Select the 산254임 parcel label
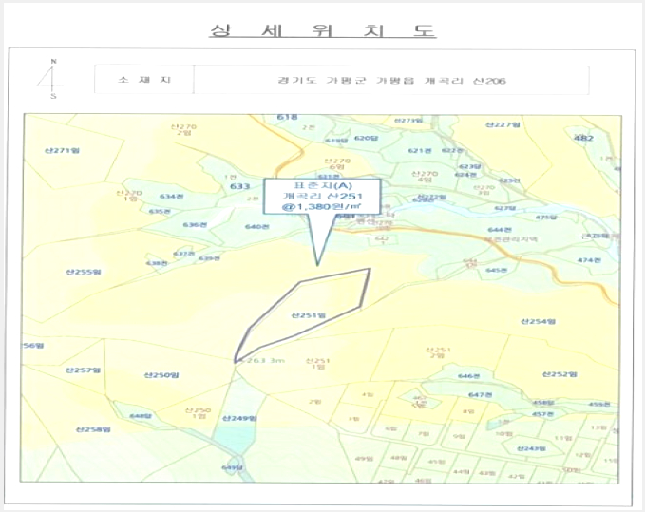The height and width of the screenshot is (512, 645). [x=538, y=322]
